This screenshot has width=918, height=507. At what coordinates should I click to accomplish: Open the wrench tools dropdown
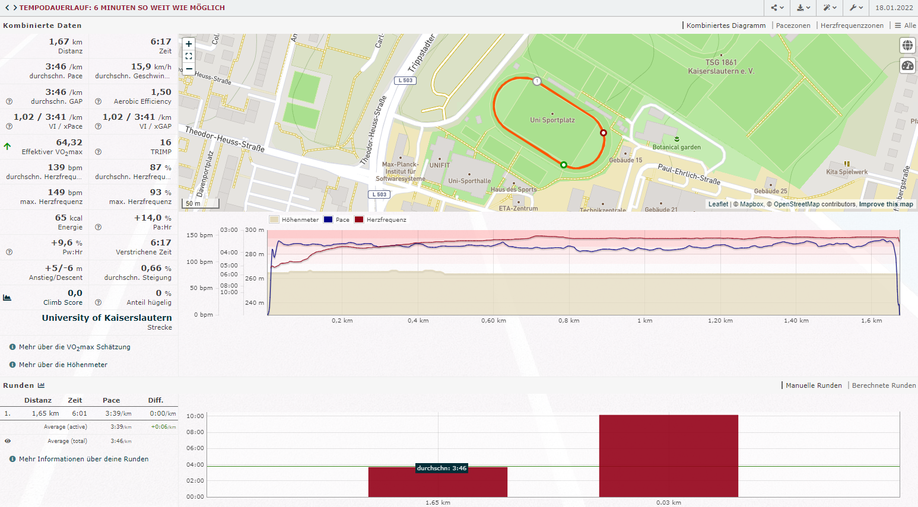tap(855, 8)
